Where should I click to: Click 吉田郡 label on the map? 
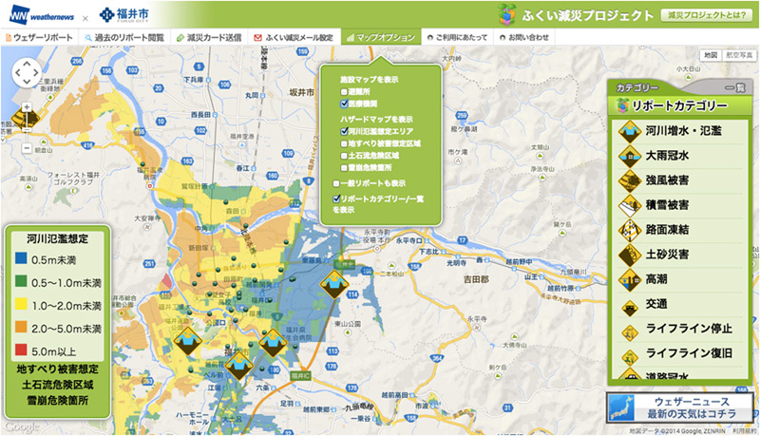[476, 279]
